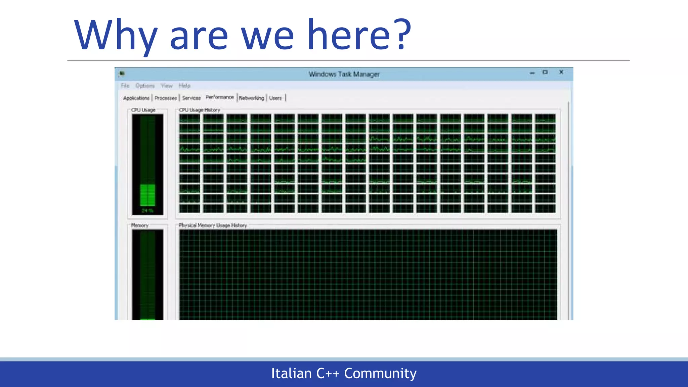Image resolution: width=688 pixels, height=387 pixels.
Task: Switch to the Processes tab
Action: pos(166,98)
